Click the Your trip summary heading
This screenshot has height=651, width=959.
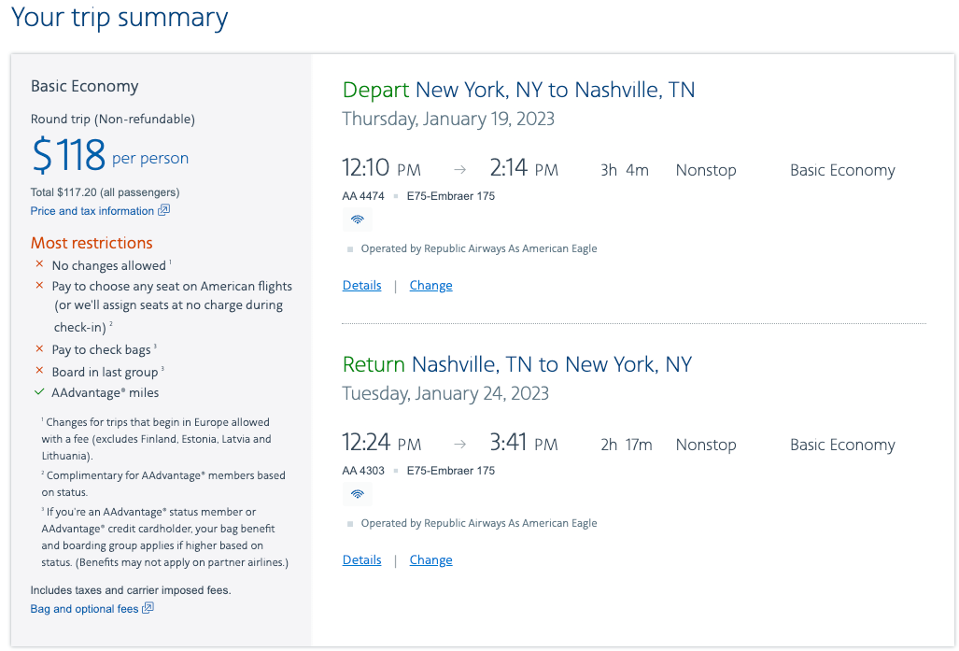pyautogui.click(x=119, y=18)
